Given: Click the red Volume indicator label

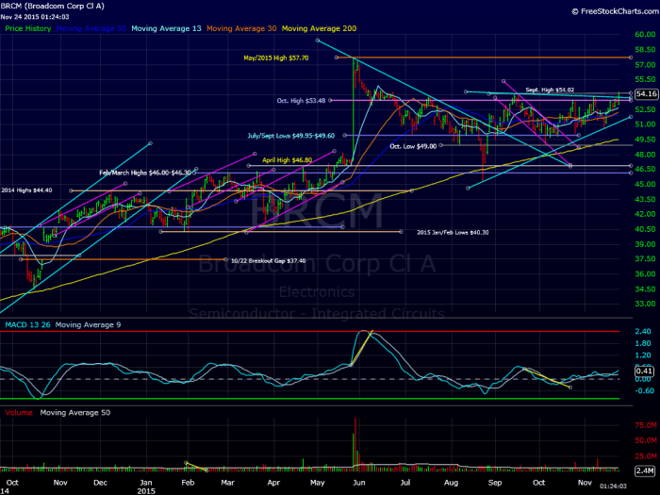Looking at the screenshot, I should [x=19, y=413].
